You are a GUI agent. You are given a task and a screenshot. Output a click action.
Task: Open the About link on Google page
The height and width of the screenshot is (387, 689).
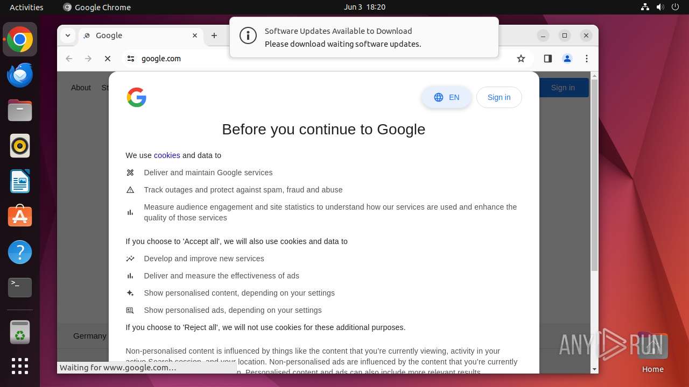(x=81, y=88)
